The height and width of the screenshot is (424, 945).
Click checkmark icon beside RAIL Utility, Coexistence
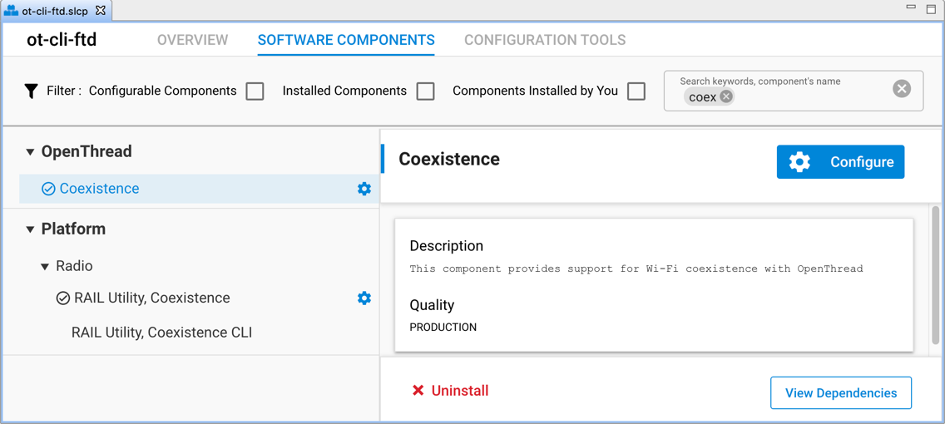62,298
